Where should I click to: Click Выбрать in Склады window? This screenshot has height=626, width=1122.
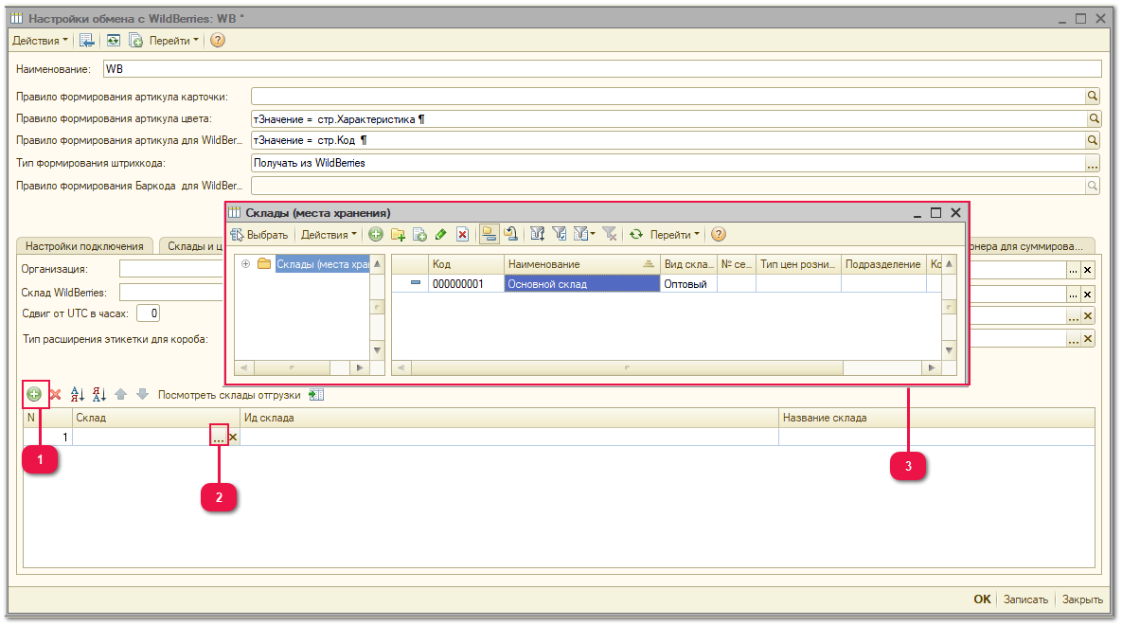coord(259,235)
